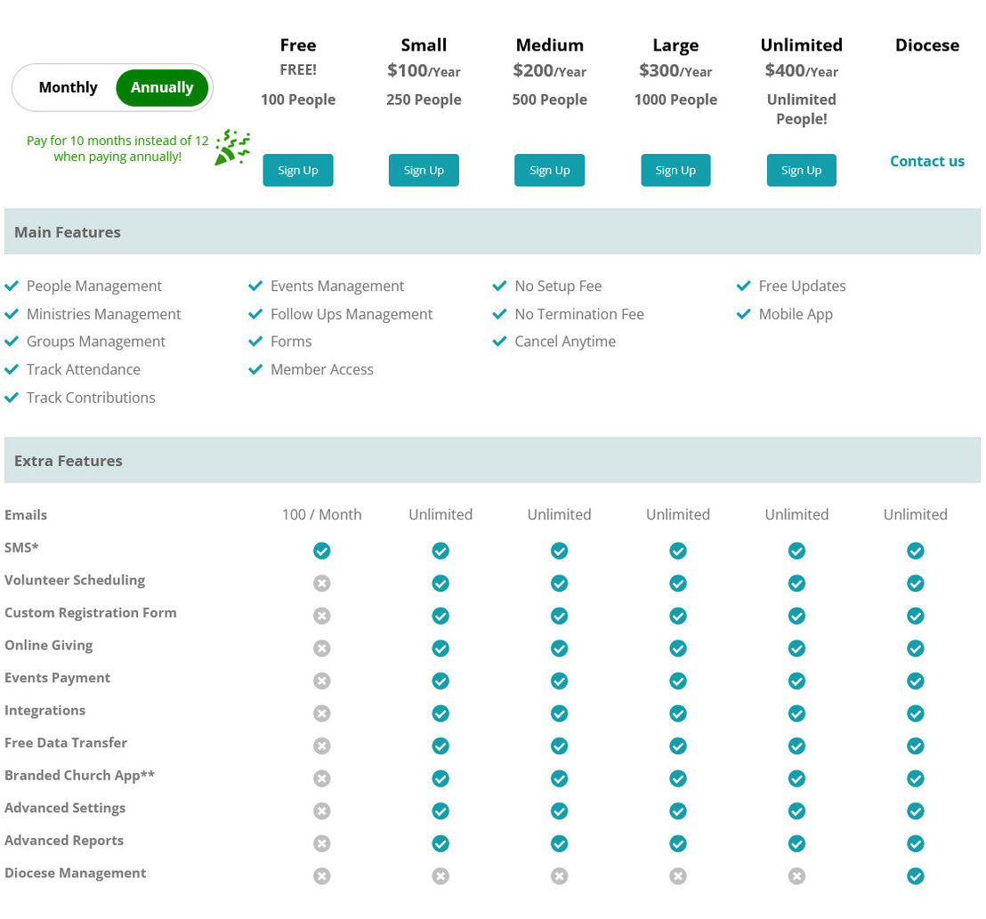Screen dimensions: 986x919
Task: Click Online Giving check in Large column
Action: tap(678, 648)
